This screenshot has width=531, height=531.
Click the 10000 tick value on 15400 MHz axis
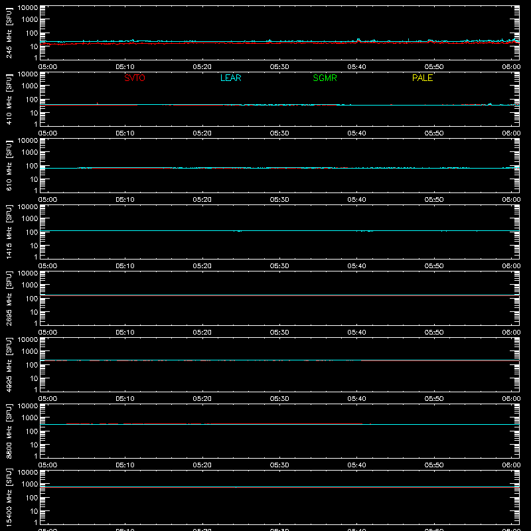[x=28, y=473]
